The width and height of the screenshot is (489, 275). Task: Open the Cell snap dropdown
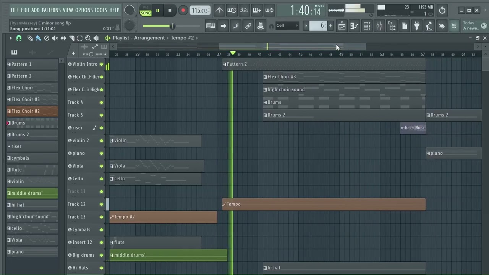[287, 26]
